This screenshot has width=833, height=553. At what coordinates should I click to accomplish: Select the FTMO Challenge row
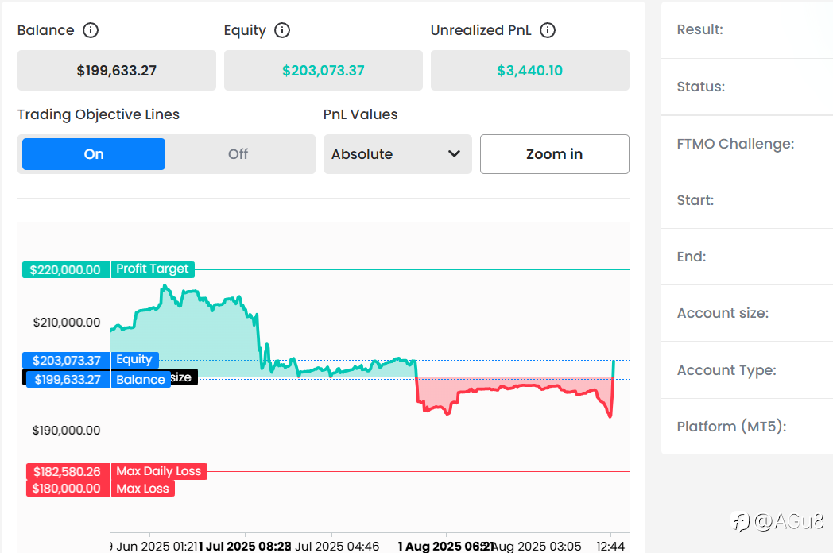click(x=747, y=144)
